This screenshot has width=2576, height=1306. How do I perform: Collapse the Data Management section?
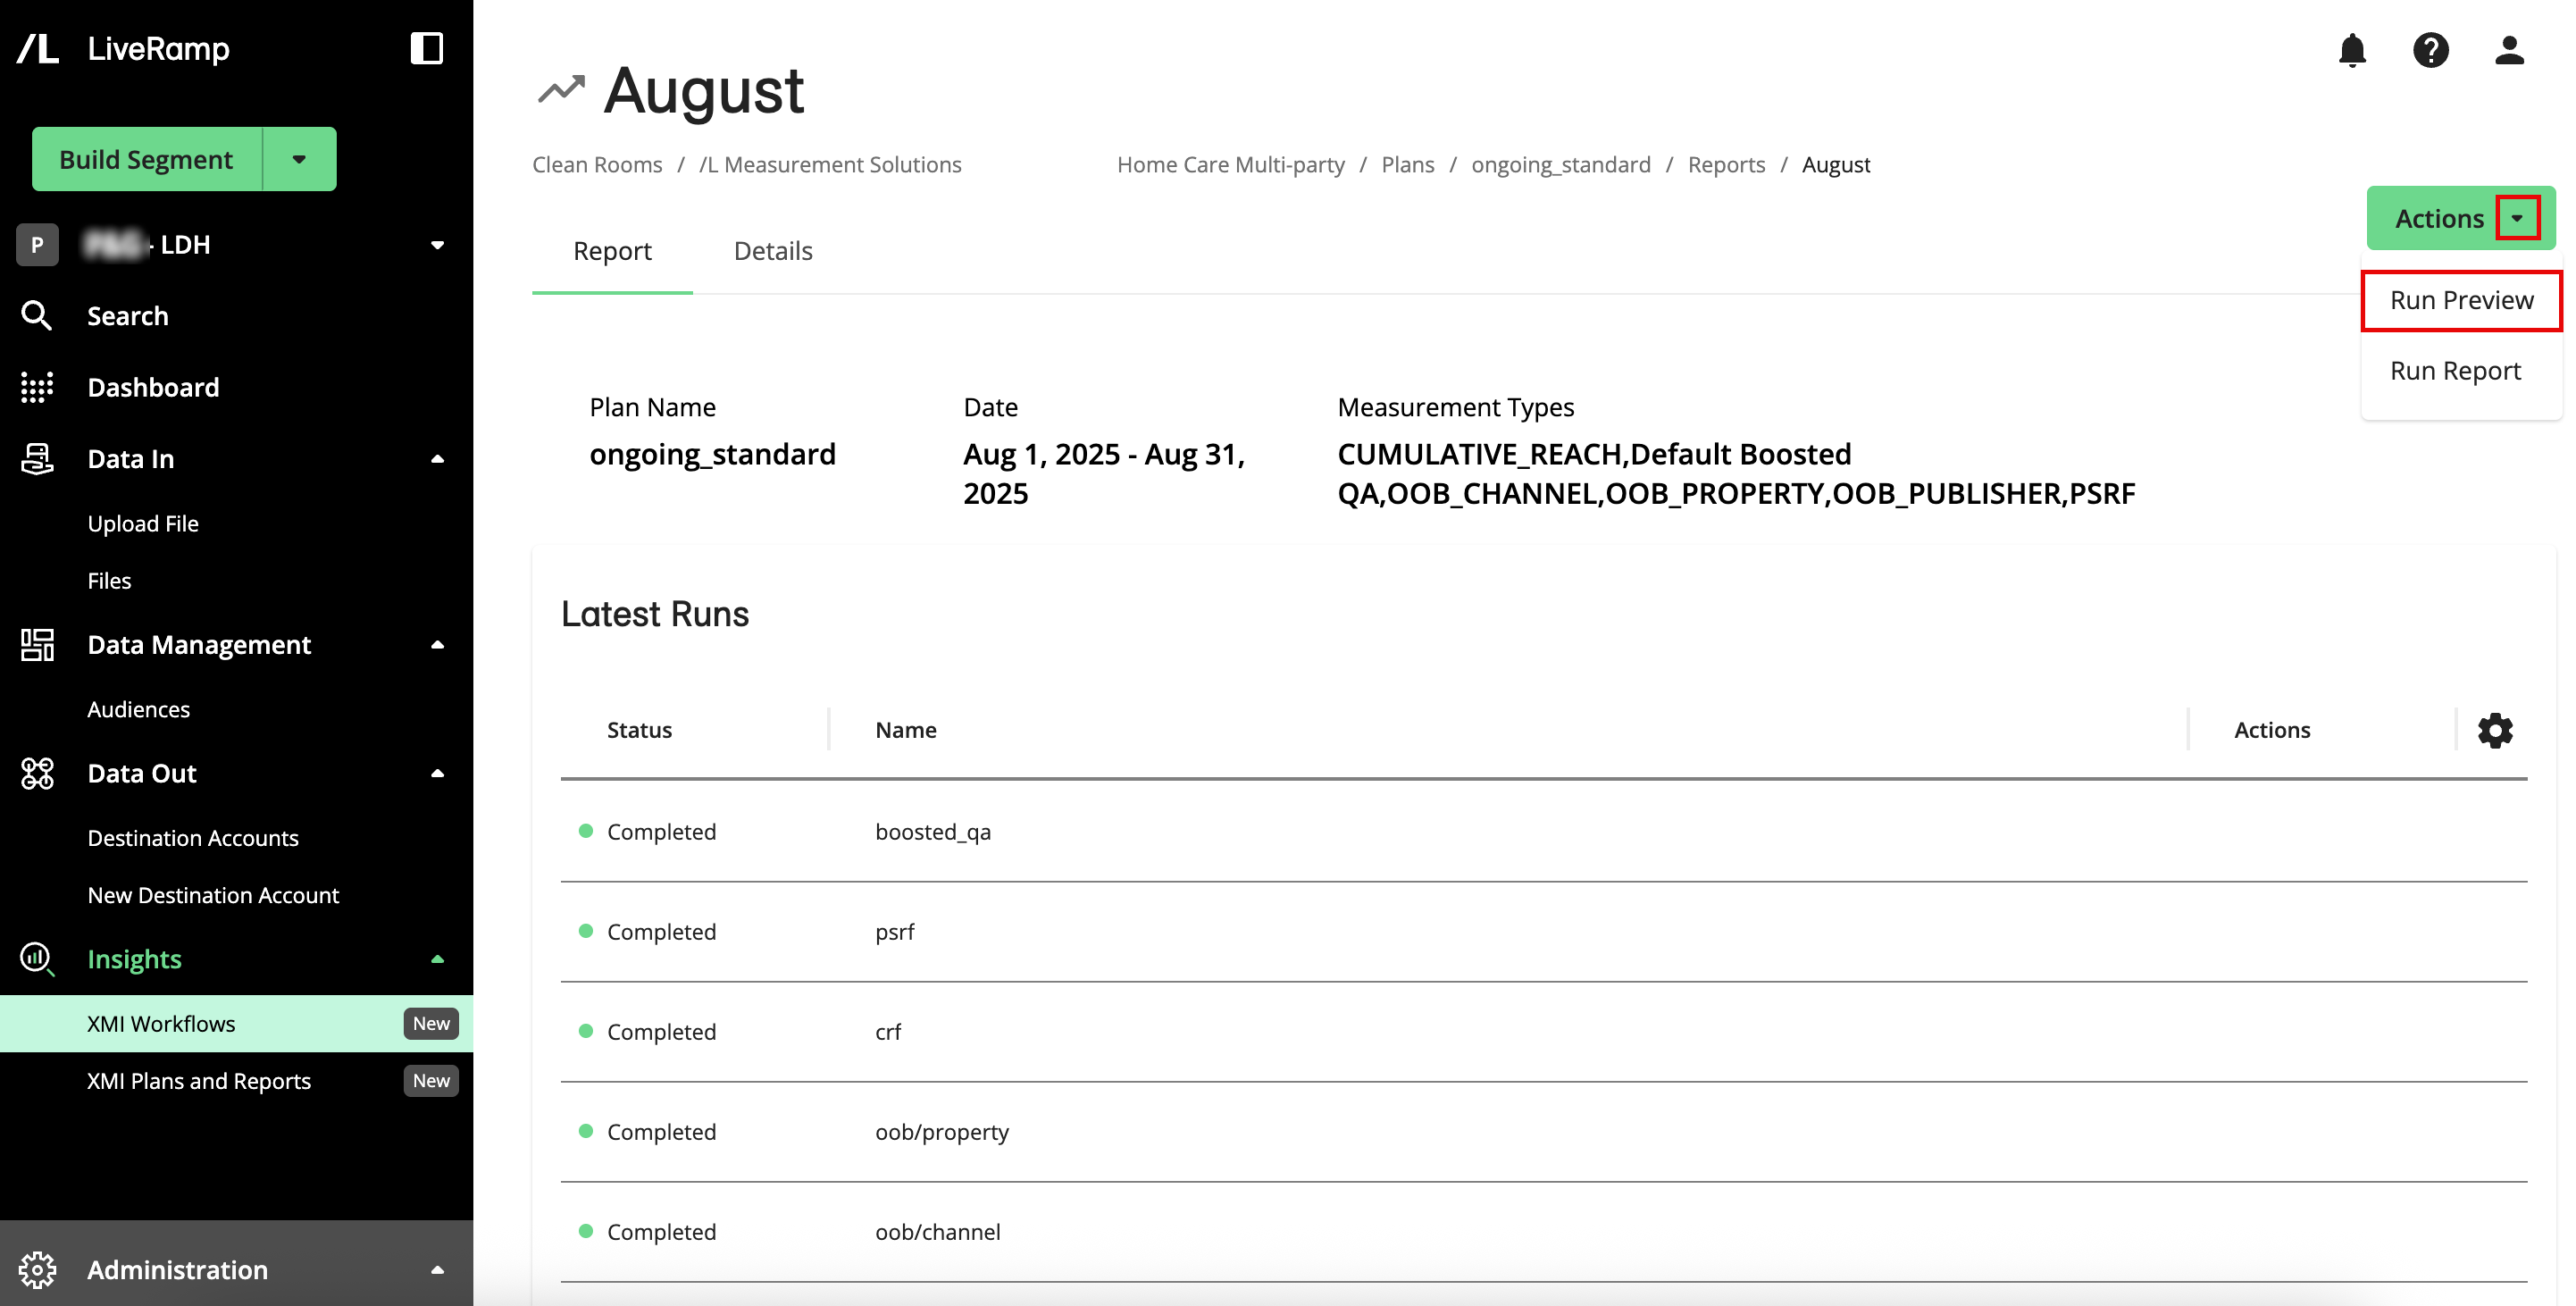coord(437,645)
